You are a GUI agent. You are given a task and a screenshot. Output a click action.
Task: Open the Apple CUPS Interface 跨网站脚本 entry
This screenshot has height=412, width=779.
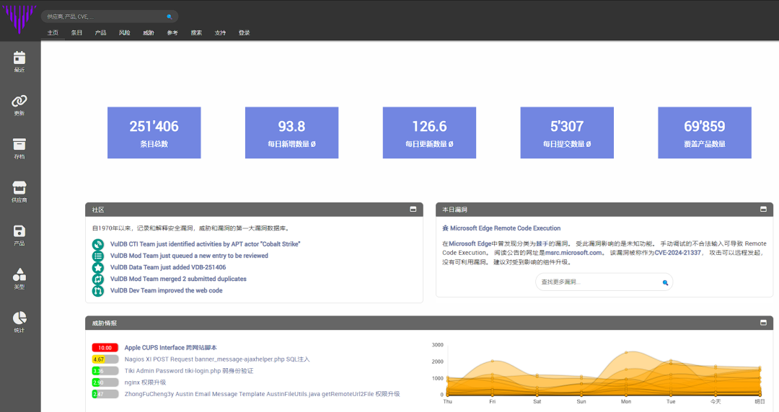tap(170, 347)
